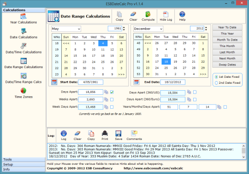Click the Start Date input field

tap(90, 82)
